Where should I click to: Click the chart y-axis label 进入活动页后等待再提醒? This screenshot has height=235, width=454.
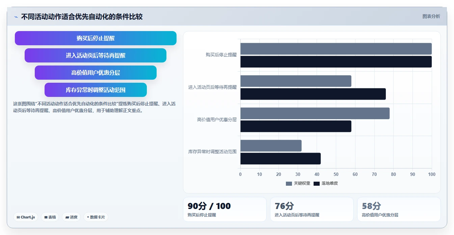(212, 87)
